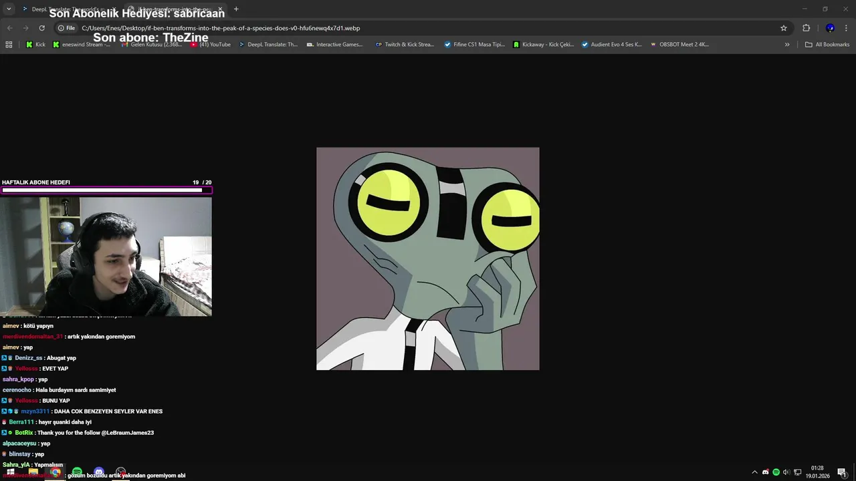Close the active webp image tab
The width and height of the screenshot is (856, 481).
pos(220,9)
